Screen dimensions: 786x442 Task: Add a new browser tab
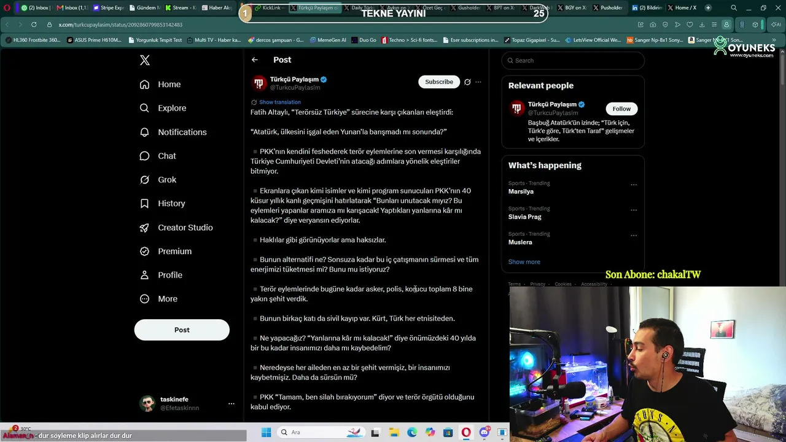[x=708, y=8]
